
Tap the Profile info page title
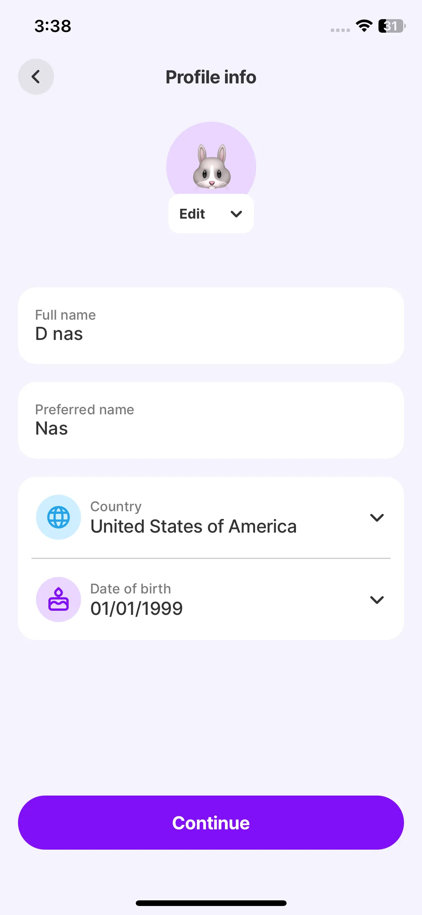click(211, 77)
